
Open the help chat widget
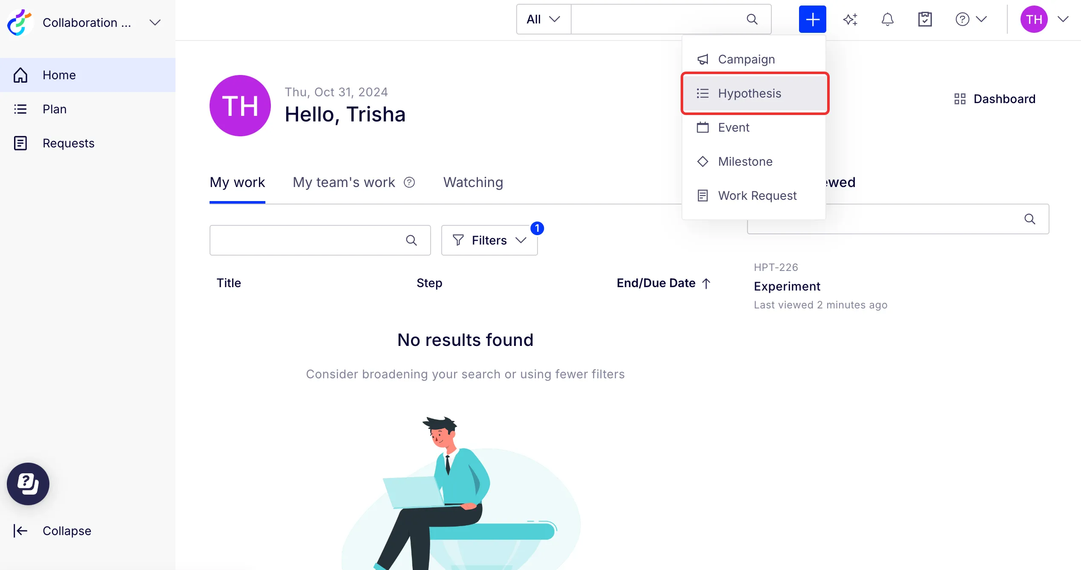pos(28,484)
